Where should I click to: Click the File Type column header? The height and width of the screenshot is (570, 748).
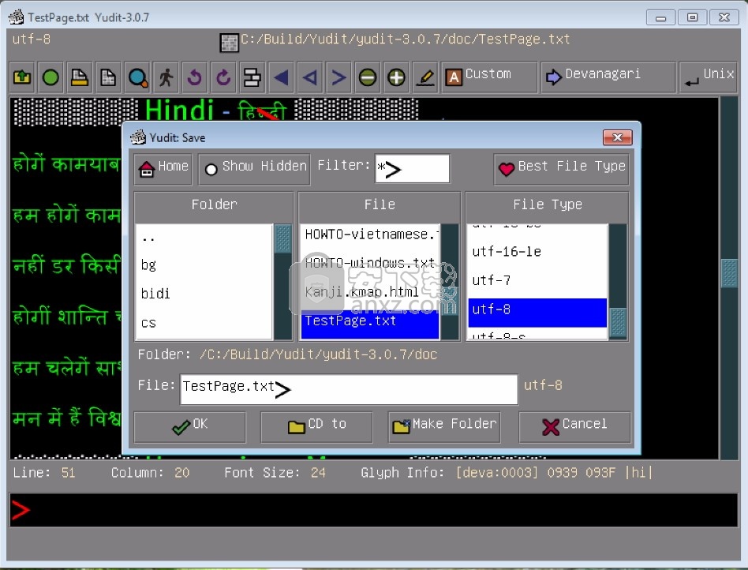pos(547,204)
